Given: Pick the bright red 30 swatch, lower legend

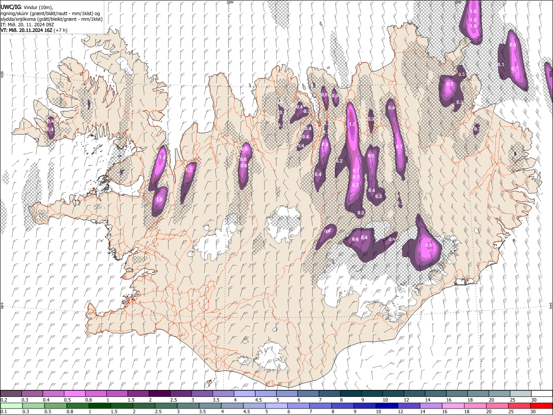Looking at the screenshot, I should pyautogui.click(x=541, y=405).
